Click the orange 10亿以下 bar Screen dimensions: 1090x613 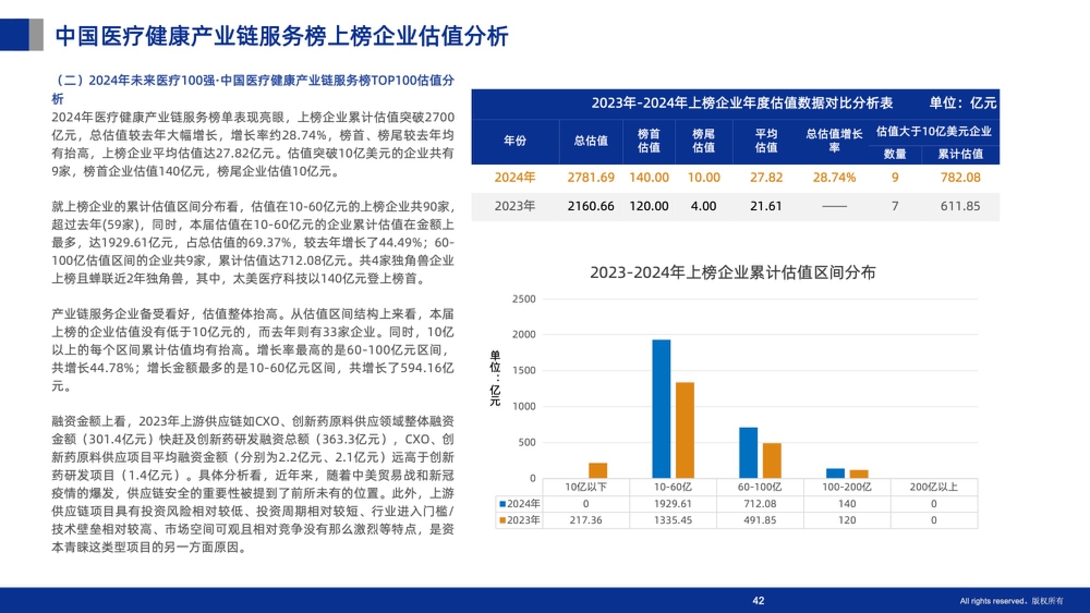(598, 470)
